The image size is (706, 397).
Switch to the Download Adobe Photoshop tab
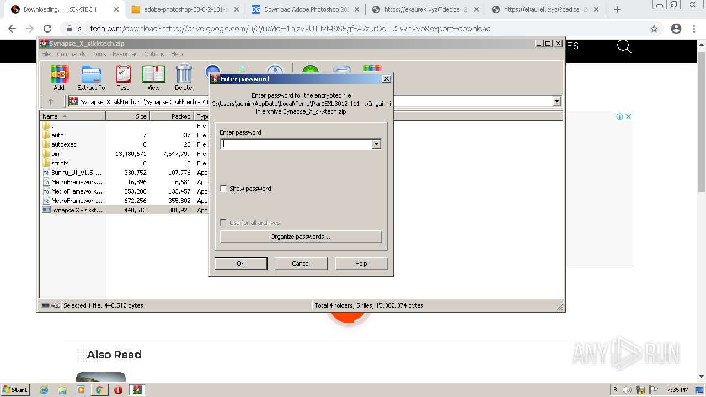tap(306, 9)
